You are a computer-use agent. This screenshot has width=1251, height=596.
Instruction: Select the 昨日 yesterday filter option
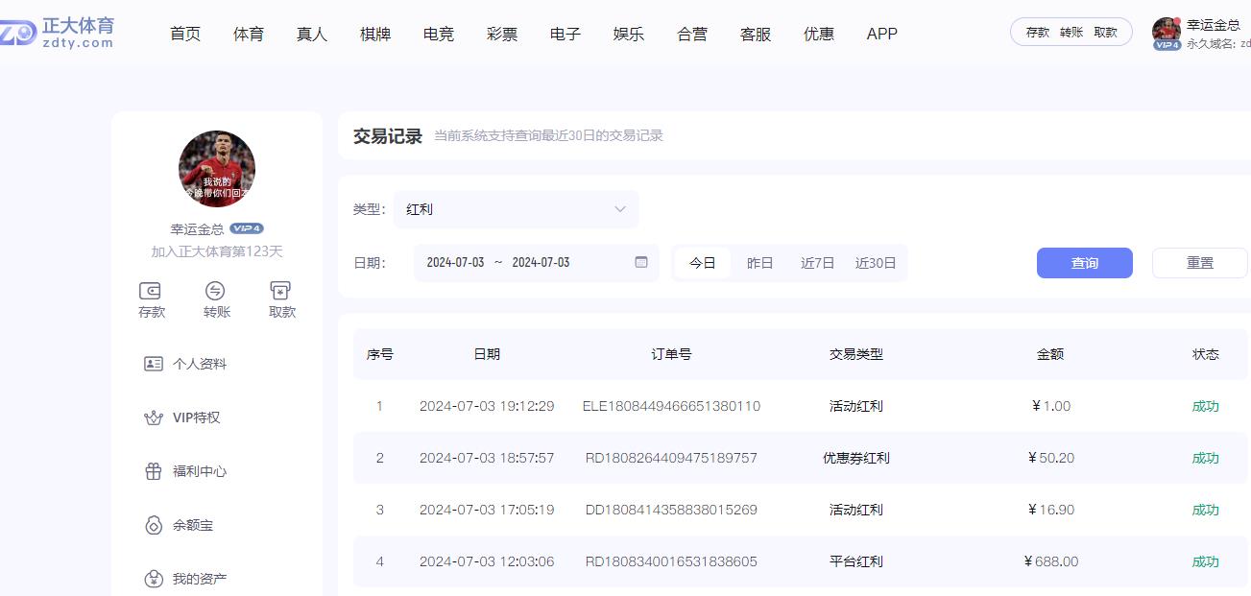[x=759, y=262]
